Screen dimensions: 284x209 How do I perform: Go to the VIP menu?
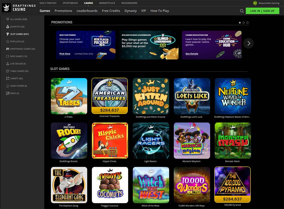pyautogui.click(x=144, y=11)
